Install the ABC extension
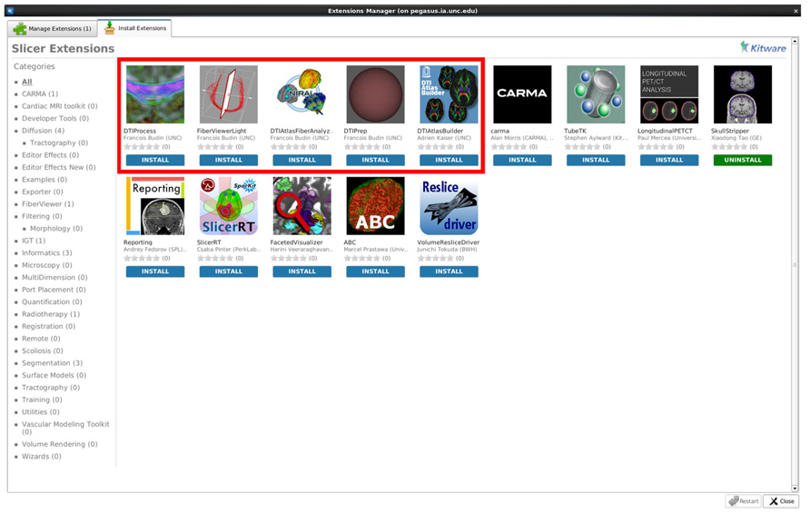 376,271
